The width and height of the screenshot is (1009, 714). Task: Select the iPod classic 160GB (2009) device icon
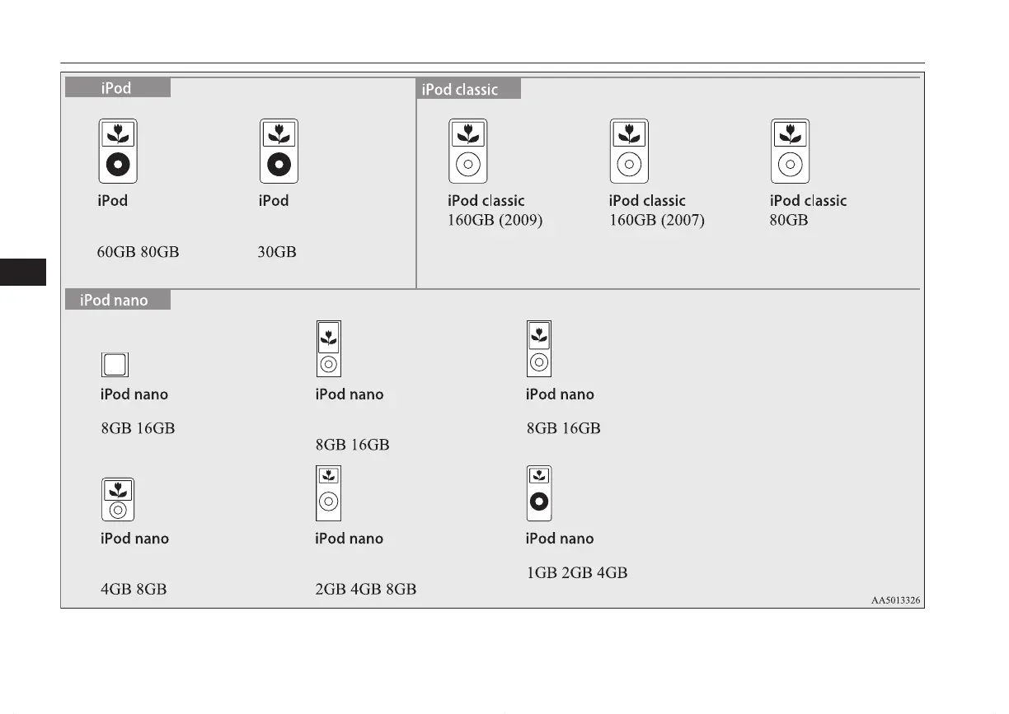coord(467,152)
